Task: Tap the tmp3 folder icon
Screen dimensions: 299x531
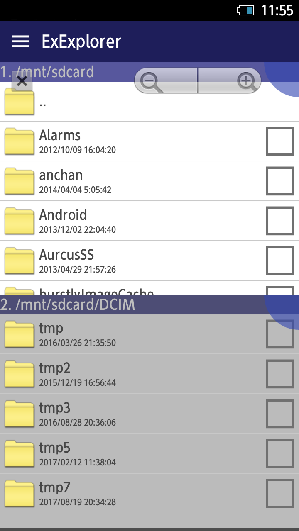Action: [19, 414]
